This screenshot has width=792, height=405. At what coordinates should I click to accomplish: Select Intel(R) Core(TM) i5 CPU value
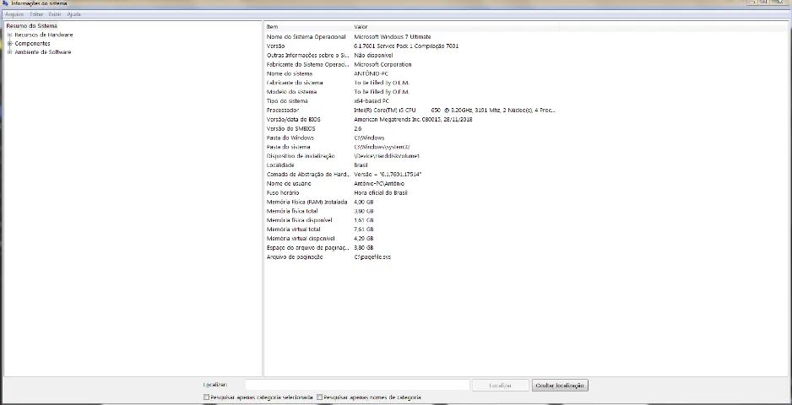(384, 110)
